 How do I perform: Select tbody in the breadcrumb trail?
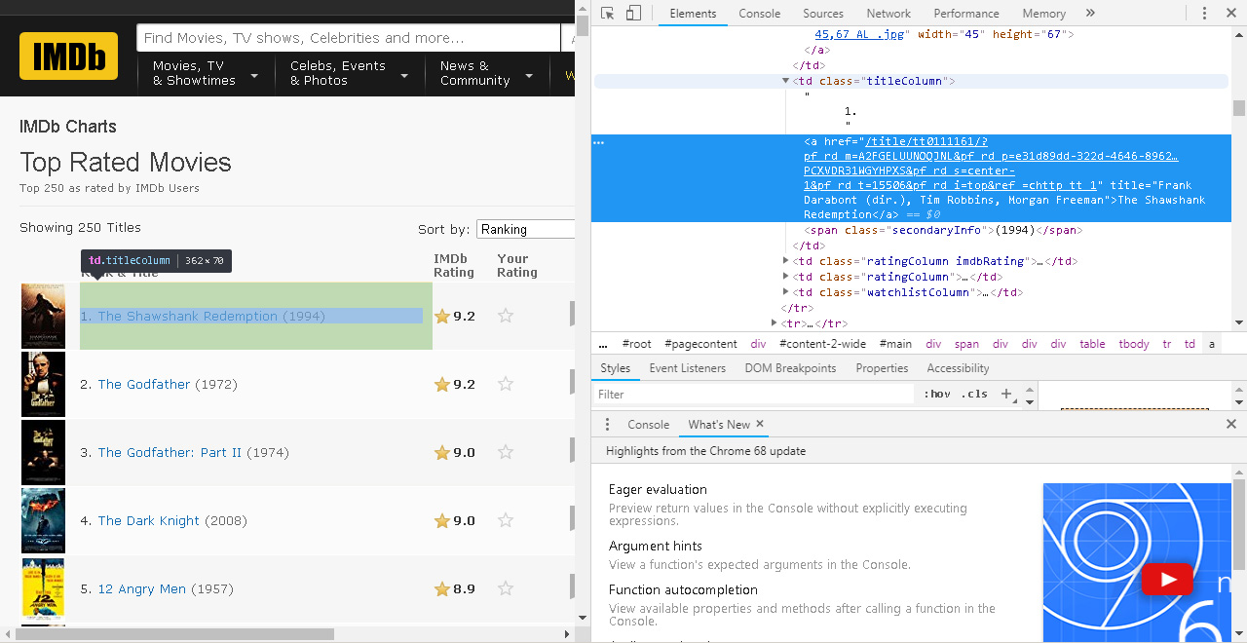(1134, 344)
